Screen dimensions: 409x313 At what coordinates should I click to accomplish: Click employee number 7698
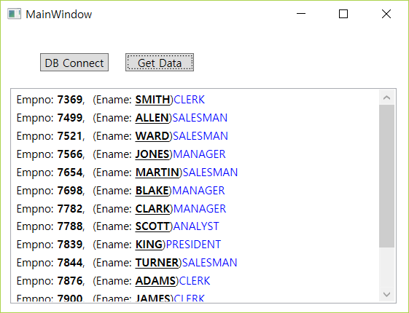tap(70, 191)
